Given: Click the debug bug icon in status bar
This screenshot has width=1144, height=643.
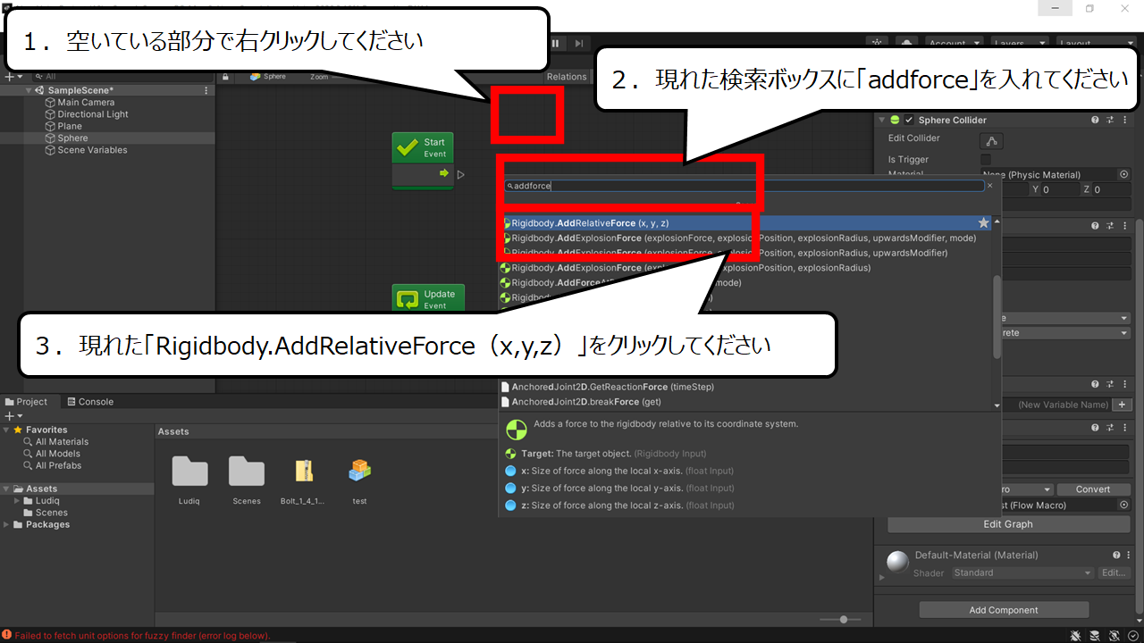Looking at the screenshot, I should pyautogui.click(x=1076, y=635).
